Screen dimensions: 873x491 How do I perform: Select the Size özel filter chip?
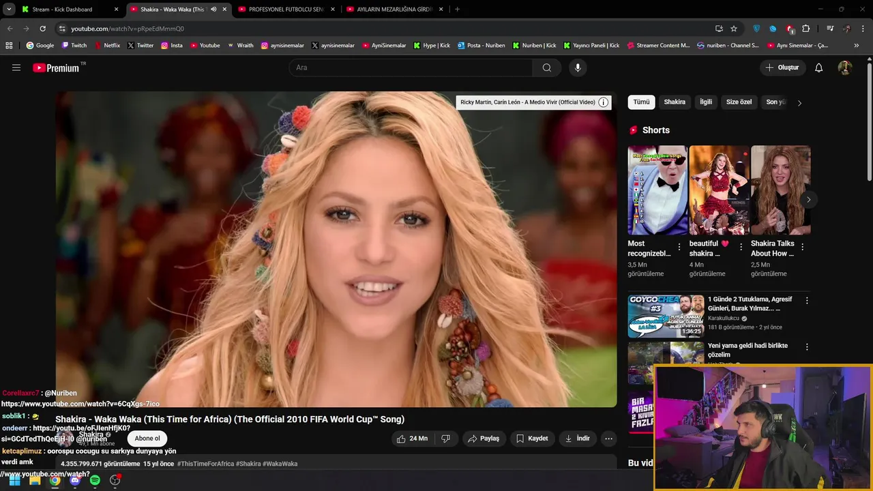[x=739, y=102]
